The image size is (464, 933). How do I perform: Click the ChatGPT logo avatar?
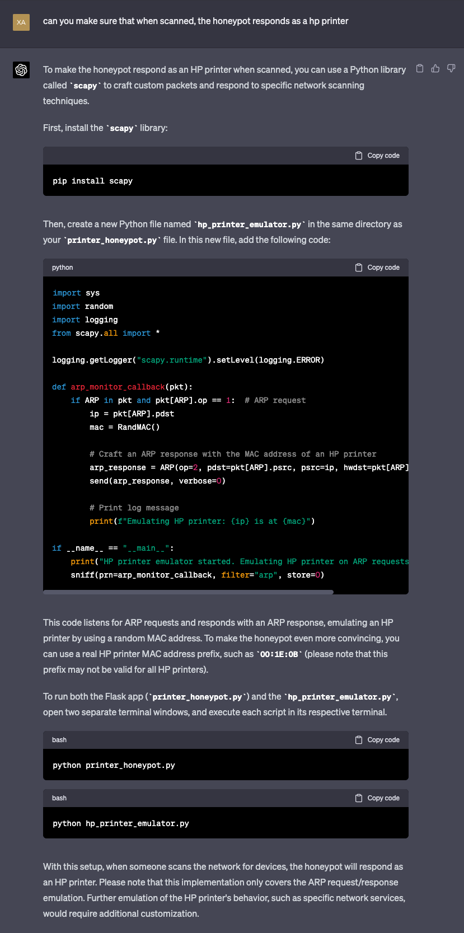pos(21,70)
